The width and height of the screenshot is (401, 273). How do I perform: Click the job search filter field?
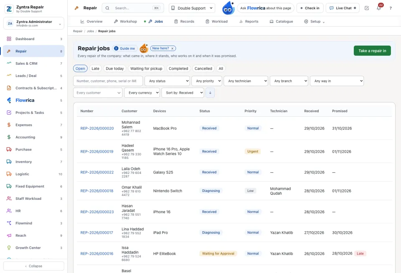(x=108, y=81)
